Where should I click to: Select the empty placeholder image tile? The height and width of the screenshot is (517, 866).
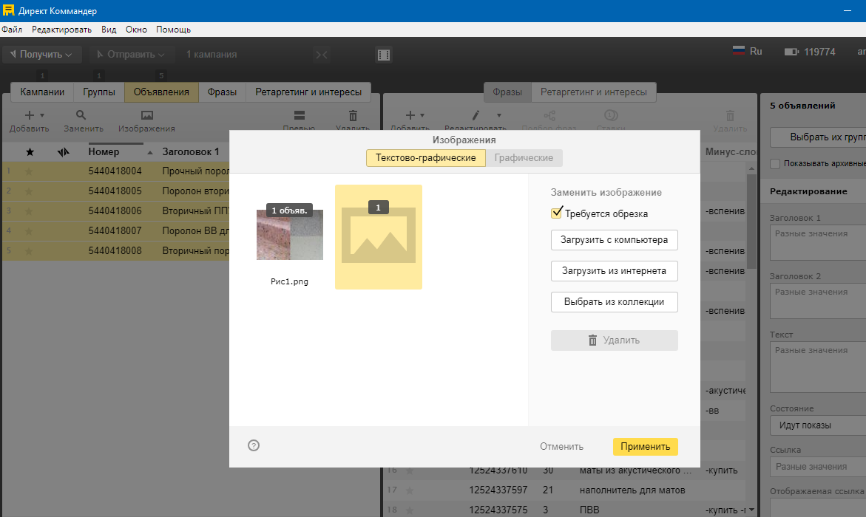pyautogui.click(x=378, y=236)
